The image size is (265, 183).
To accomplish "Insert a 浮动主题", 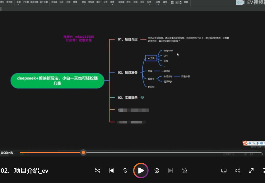I will 34,2.
